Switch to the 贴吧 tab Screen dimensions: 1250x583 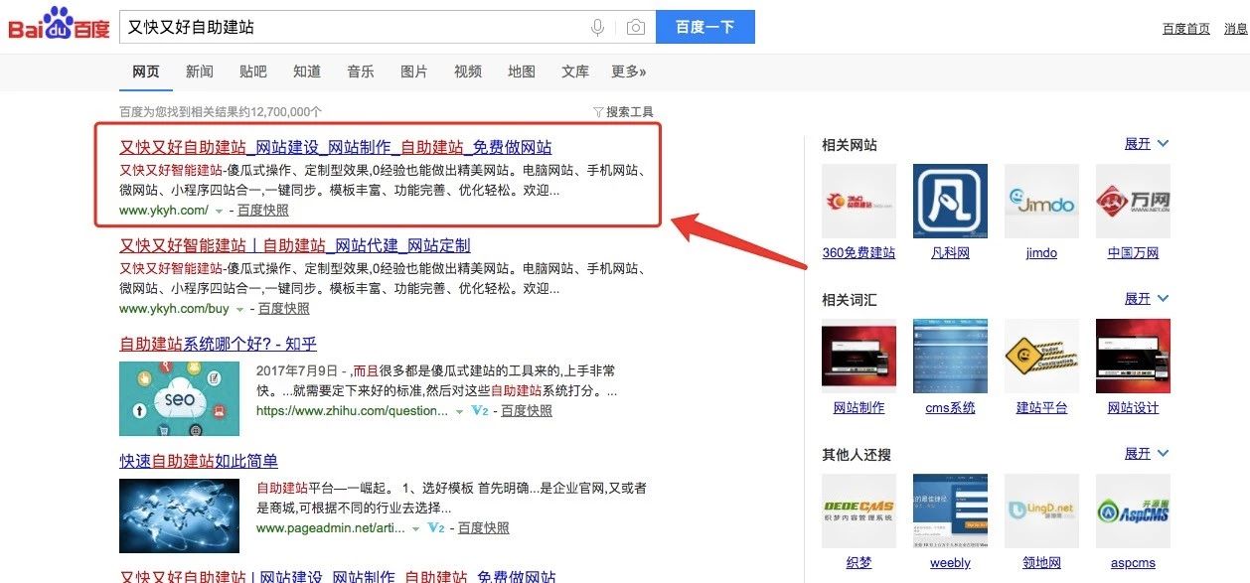(x=253, y=72)
